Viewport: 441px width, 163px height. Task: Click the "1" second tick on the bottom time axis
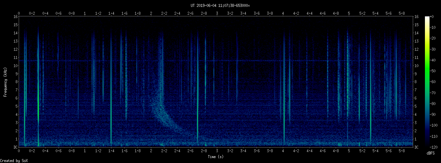[85, 151]
